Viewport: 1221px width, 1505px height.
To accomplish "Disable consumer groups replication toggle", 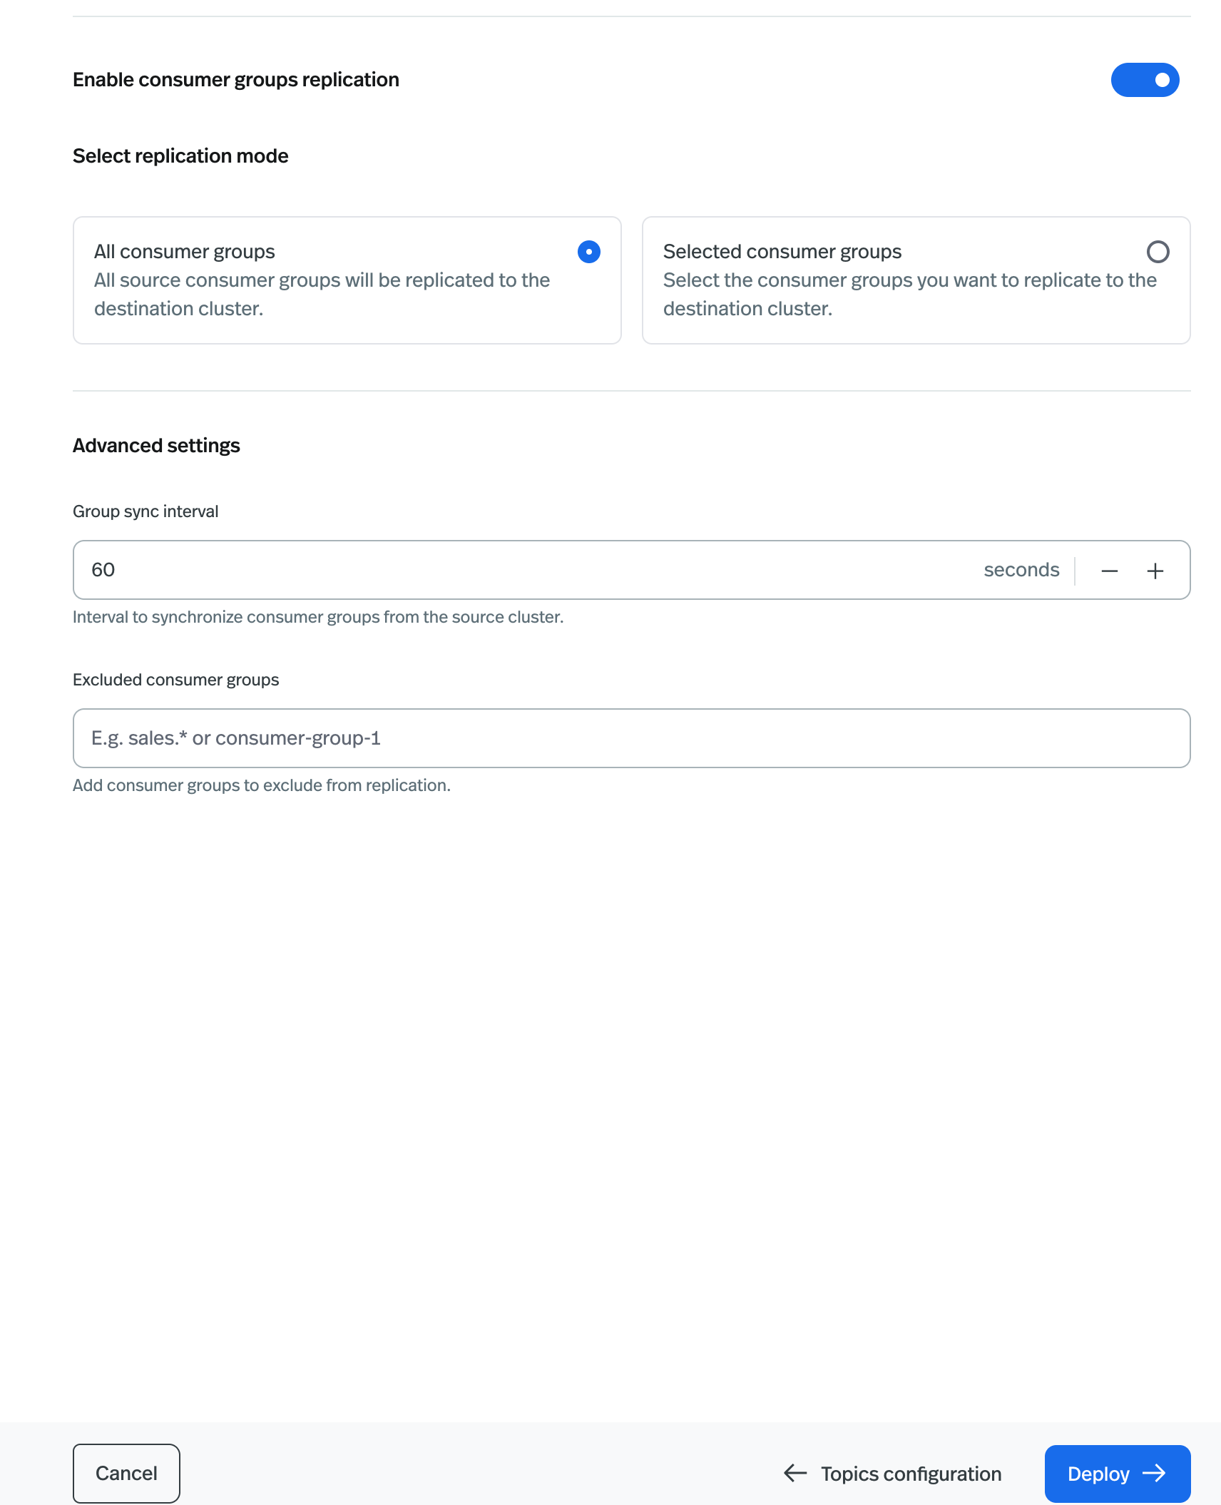I will 1145,80.
